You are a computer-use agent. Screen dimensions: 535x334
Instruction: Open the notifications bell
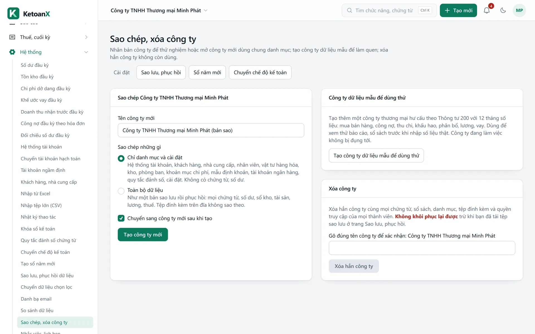click(x=487, y=11)
